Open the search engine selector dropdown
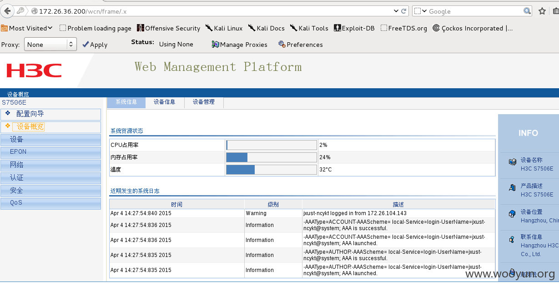Screen dimensions: 559x287 click(x=421, y=11)
